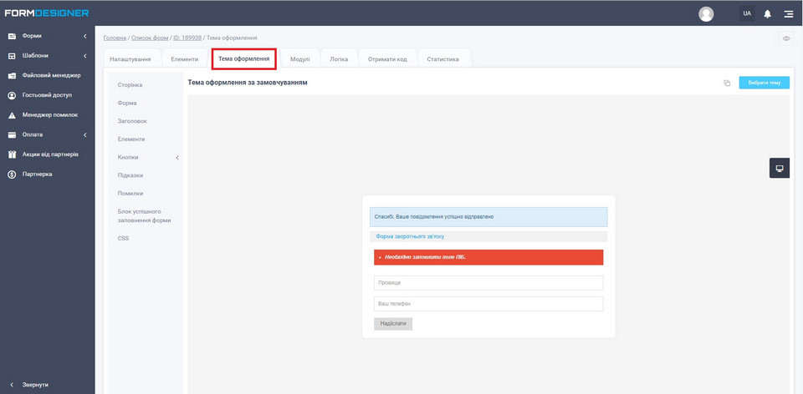Screen dimensions: 803x394
Task: Click the Партнерка dollar icon
Action: [13, 174]
